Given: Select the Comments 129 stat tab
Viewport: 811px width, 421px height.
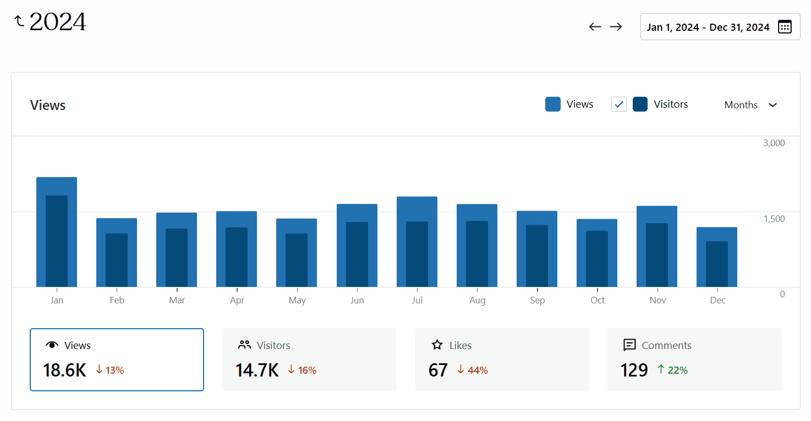Looking at the screenshot, I should [x=694, y=359].
